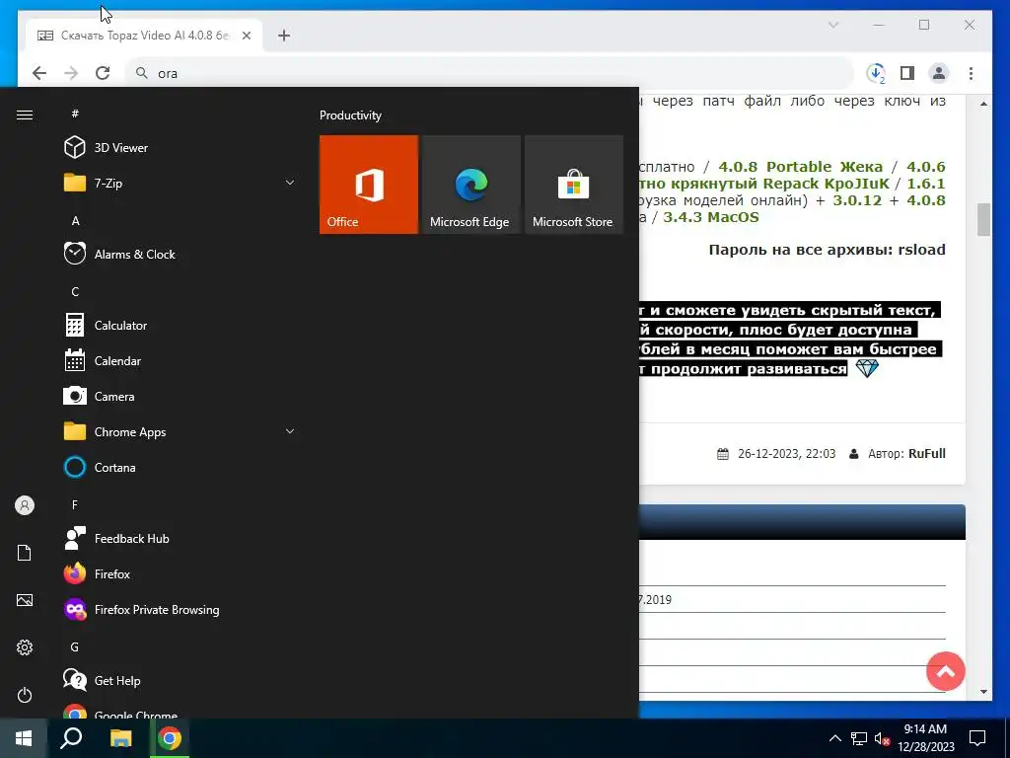The width and height of the screenshot is (1010, 758).
Task: Go forward in Chrome
Action: coord(71,73)
